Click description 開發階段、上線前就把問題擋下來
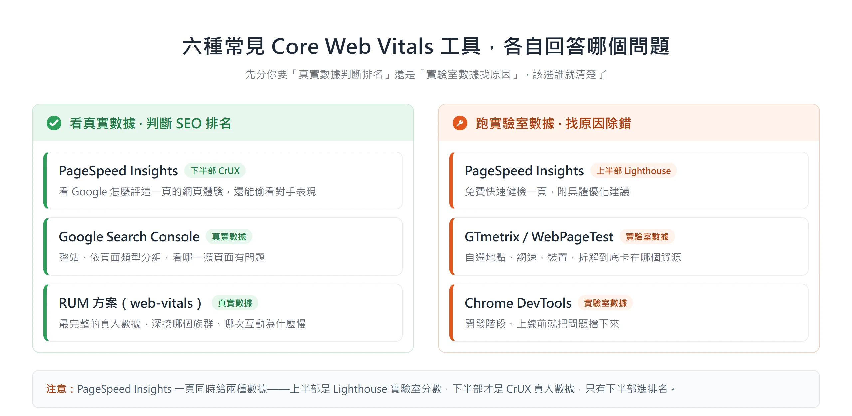The width and height of the screenshot is (852, 416). 542,324
